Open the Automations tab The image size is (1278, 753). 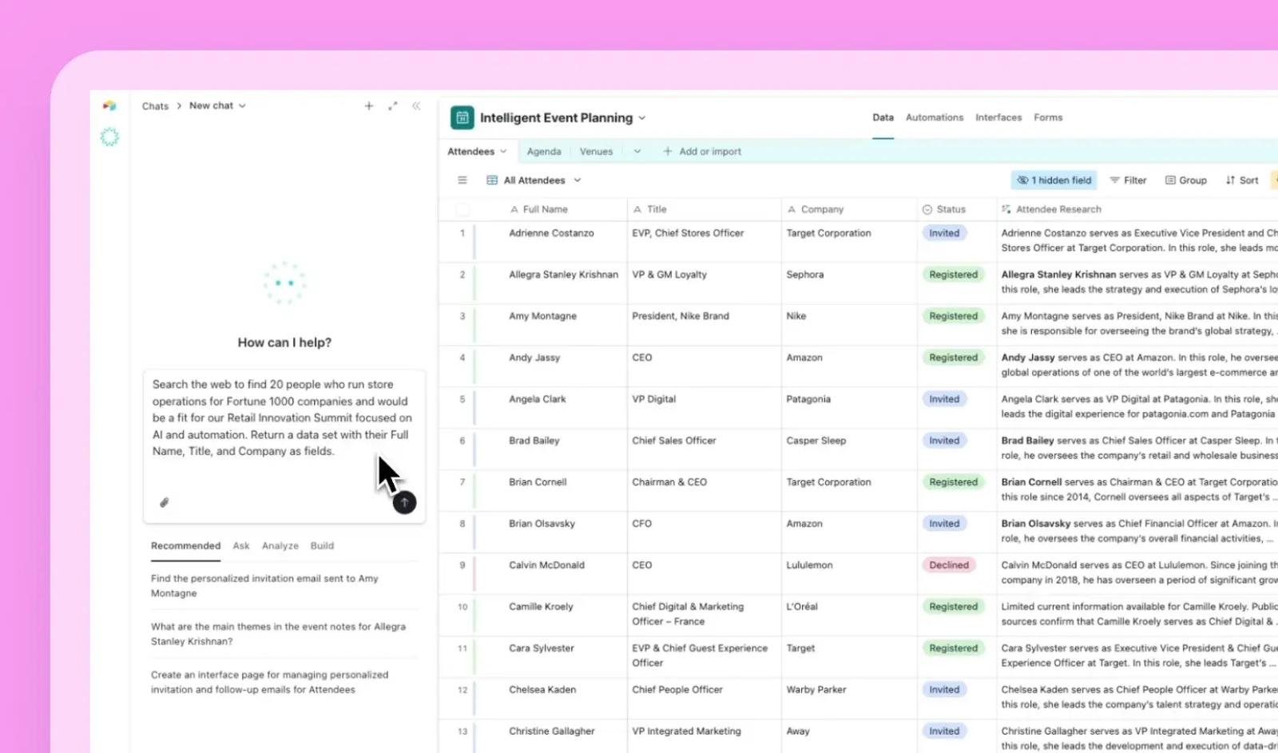(x=935, y=117)
